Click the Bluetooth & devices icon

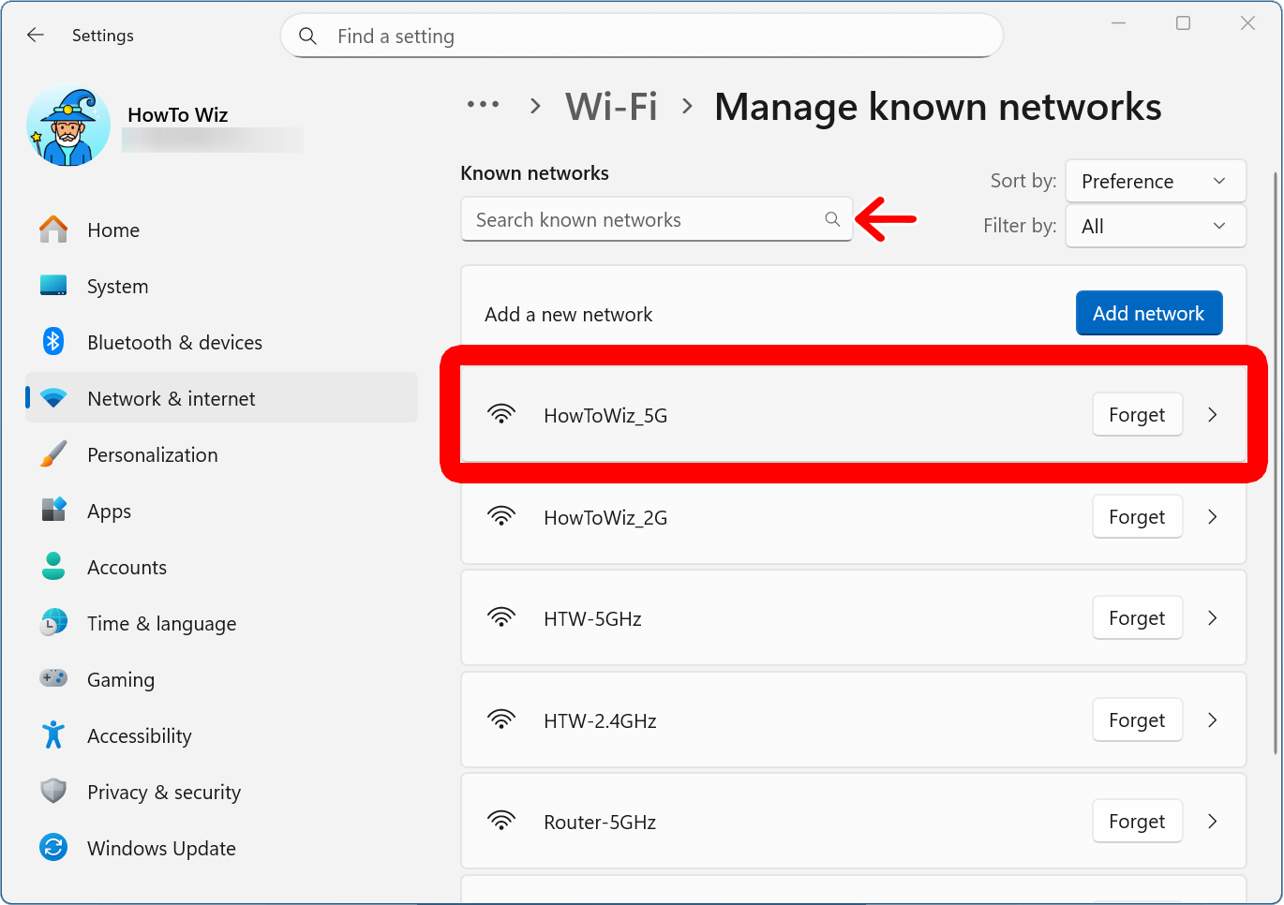(53, 342)
